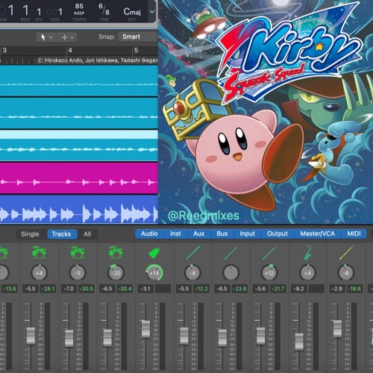Switch mixer to Single view

30,234
